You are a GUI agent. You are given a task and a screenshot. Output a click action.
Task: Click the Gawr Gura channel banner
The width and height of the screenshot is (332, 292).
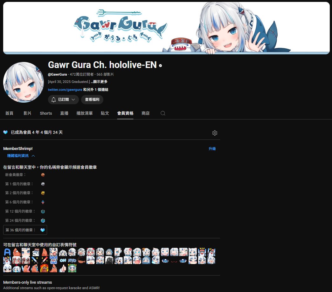pyautogui.click(x=166, y=28)
